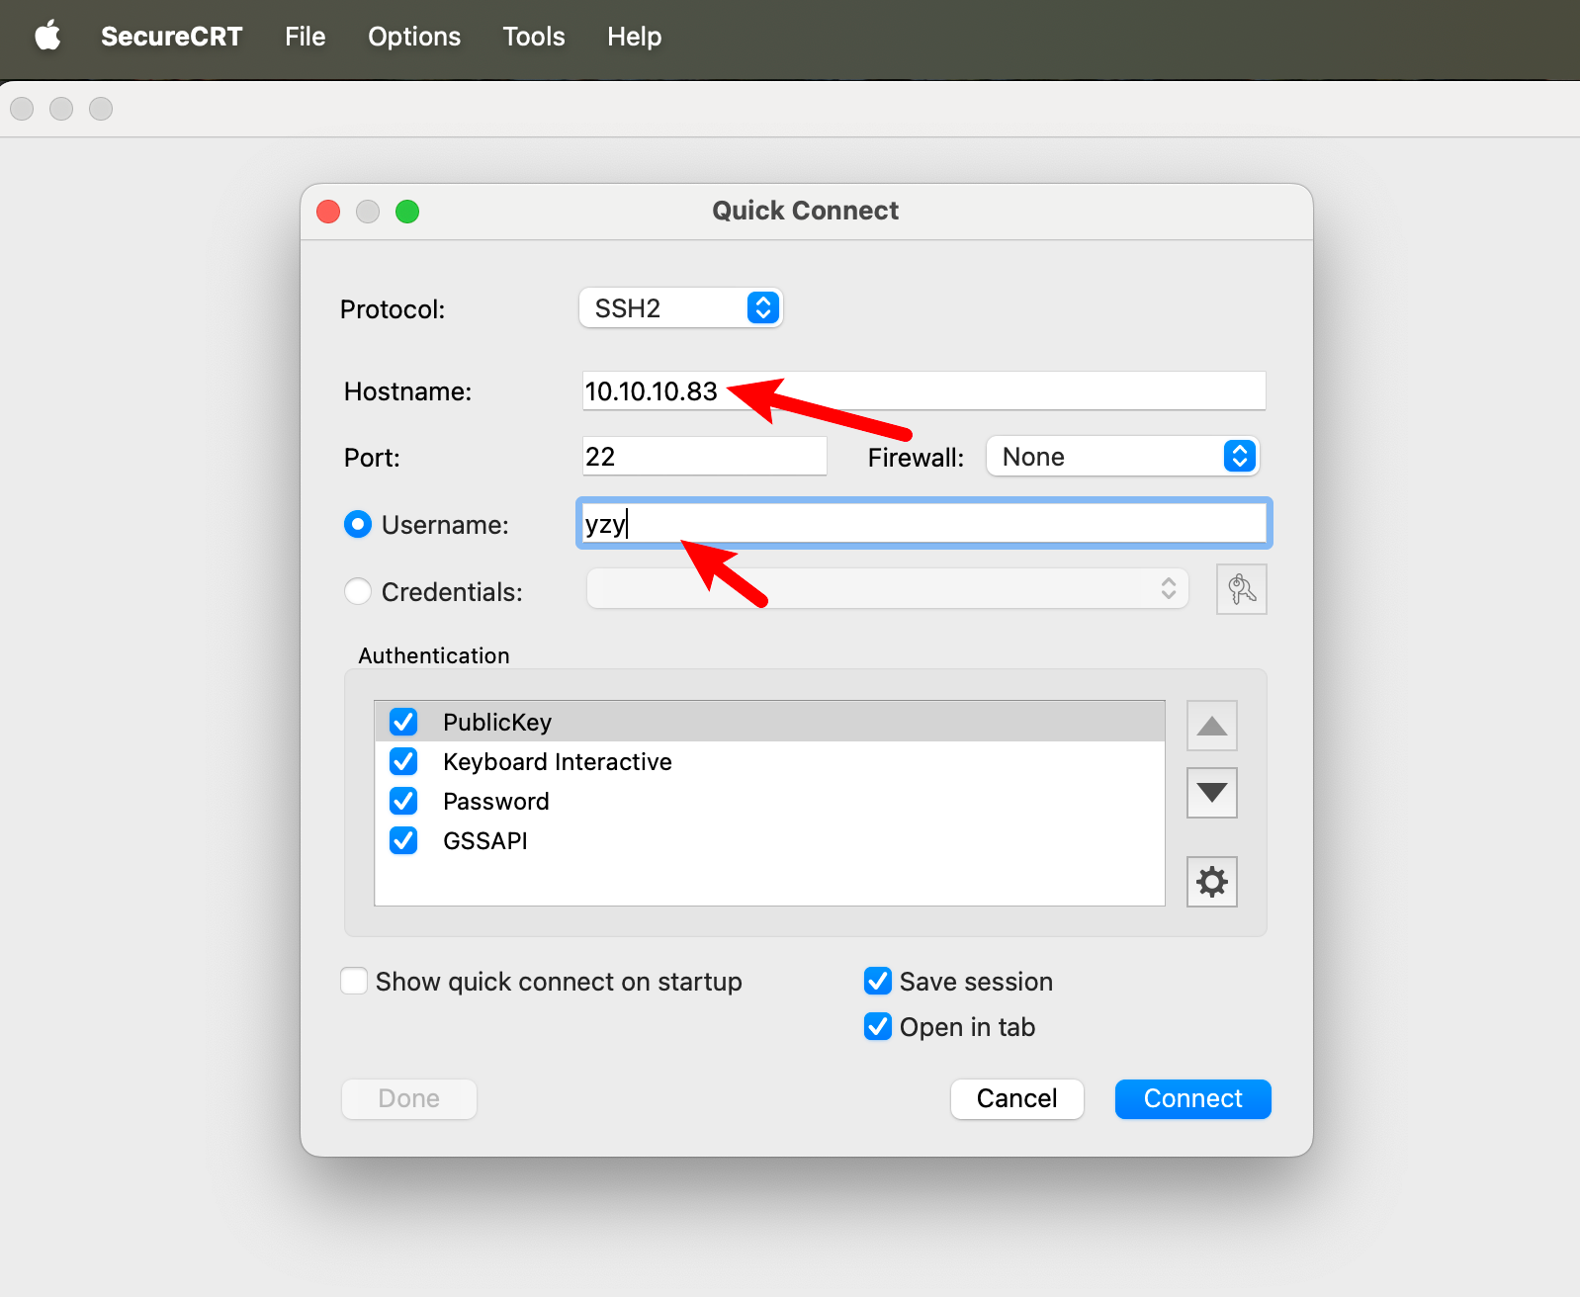Open the Protocol SSH2 dropdown
1580x1297 pixels.
pyautogui.click(x=681, y=308)
